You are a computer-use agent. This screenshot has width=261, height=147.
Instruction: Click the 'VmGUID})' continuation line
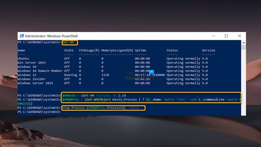click(x=25, y=104)
